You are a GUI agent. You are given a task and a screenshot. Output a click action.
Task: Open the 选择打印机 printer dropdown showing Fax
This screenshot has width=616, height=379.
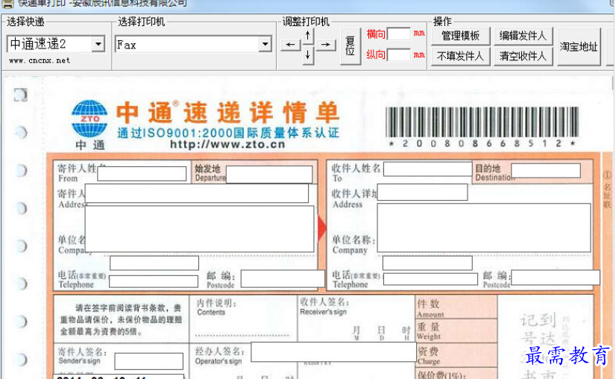pos(265,44)
